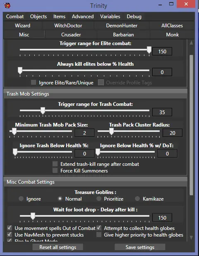Toggle Force Kill Summoners checkbox
199x256 pixels.
pos(55,171)
